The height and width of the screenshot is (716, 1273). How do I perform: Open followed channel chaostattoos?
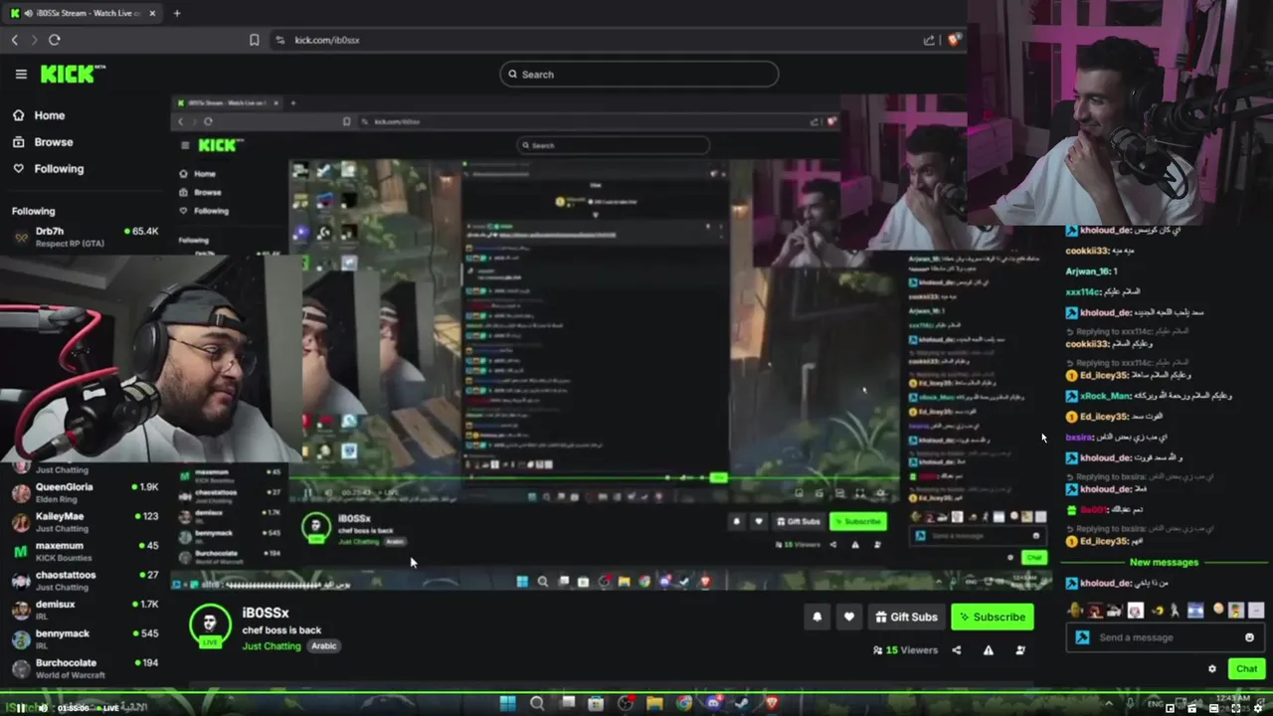(85, 580)
